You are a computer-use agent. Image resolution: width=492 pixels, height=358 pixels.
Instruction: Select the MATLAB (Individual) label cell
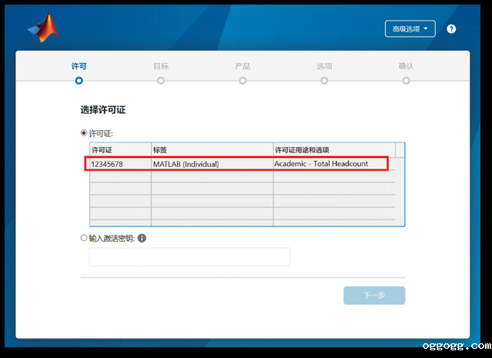pyautogui.click(x=212, y=164)
